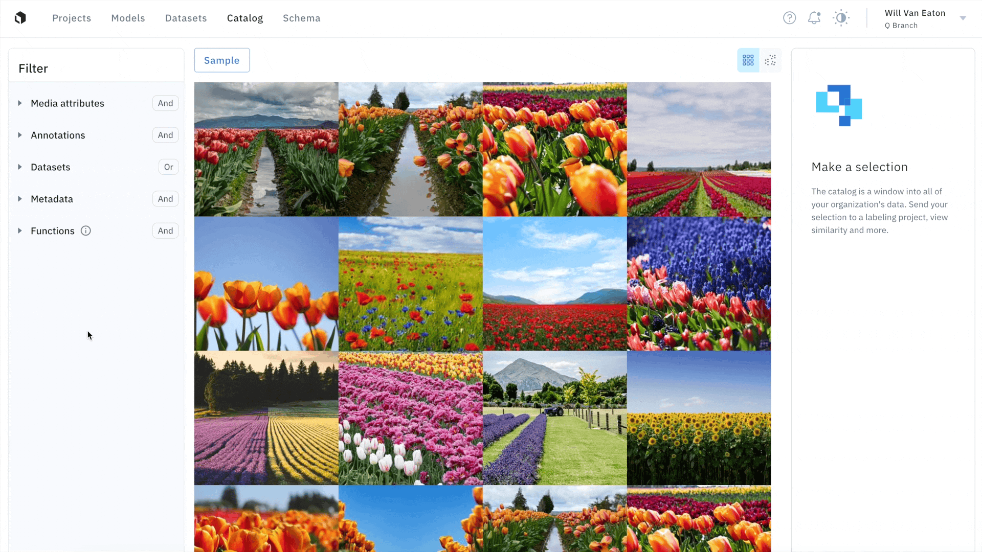Select the orange tulips against blue sky thumbnail
982x552 pixels.
(266, 284)
